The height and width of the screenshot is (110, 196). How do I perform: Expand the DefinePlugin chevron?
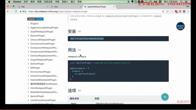(x=28, y=64)
